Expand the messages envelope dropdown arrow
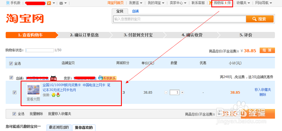The height and width of the screenshot is (131, 282). [x=65, y=3]
